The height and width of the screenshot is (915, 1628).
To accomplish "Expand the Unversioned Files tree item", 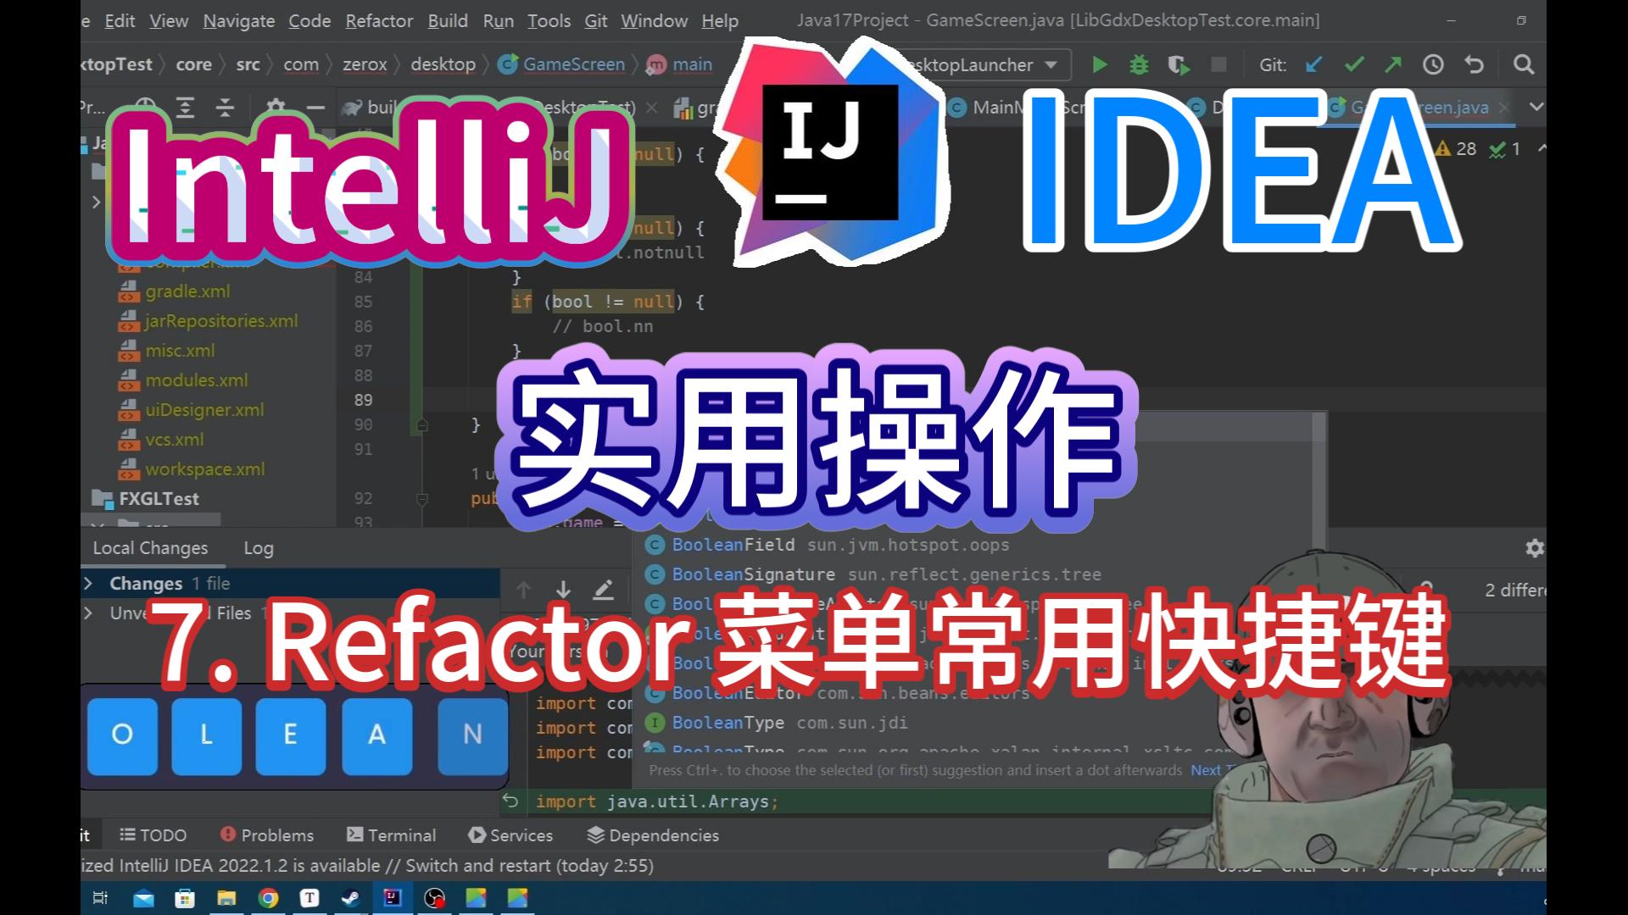I will 86,613.
